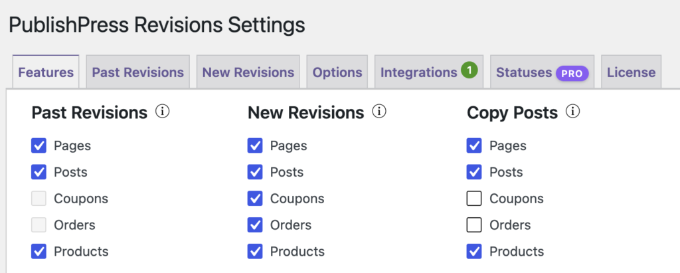680x273 pixels.
Task: Click the purple PRO badge on Statuses
Action: [572, 74]
